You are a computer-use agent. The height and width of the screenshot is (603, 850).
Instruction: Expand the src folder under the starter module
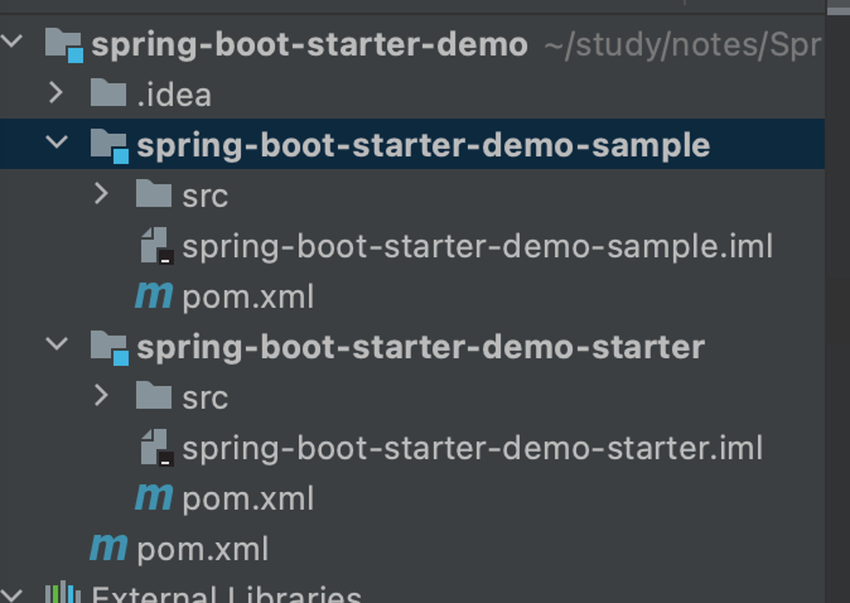click(x=101, y=395)
